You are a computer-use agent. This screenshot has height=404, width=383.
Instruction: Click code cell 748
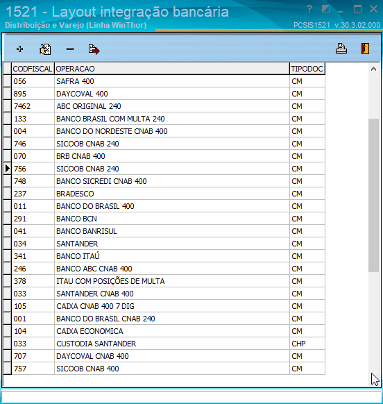[33, 181]
